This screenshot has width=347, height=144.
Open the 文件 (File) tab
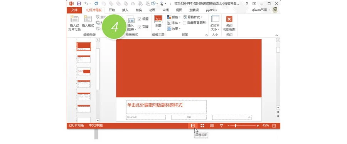[74, 10]
